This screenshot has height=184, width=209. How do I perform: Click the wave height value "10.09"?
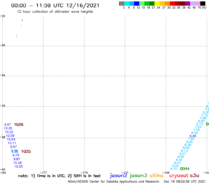pos(10,136)
